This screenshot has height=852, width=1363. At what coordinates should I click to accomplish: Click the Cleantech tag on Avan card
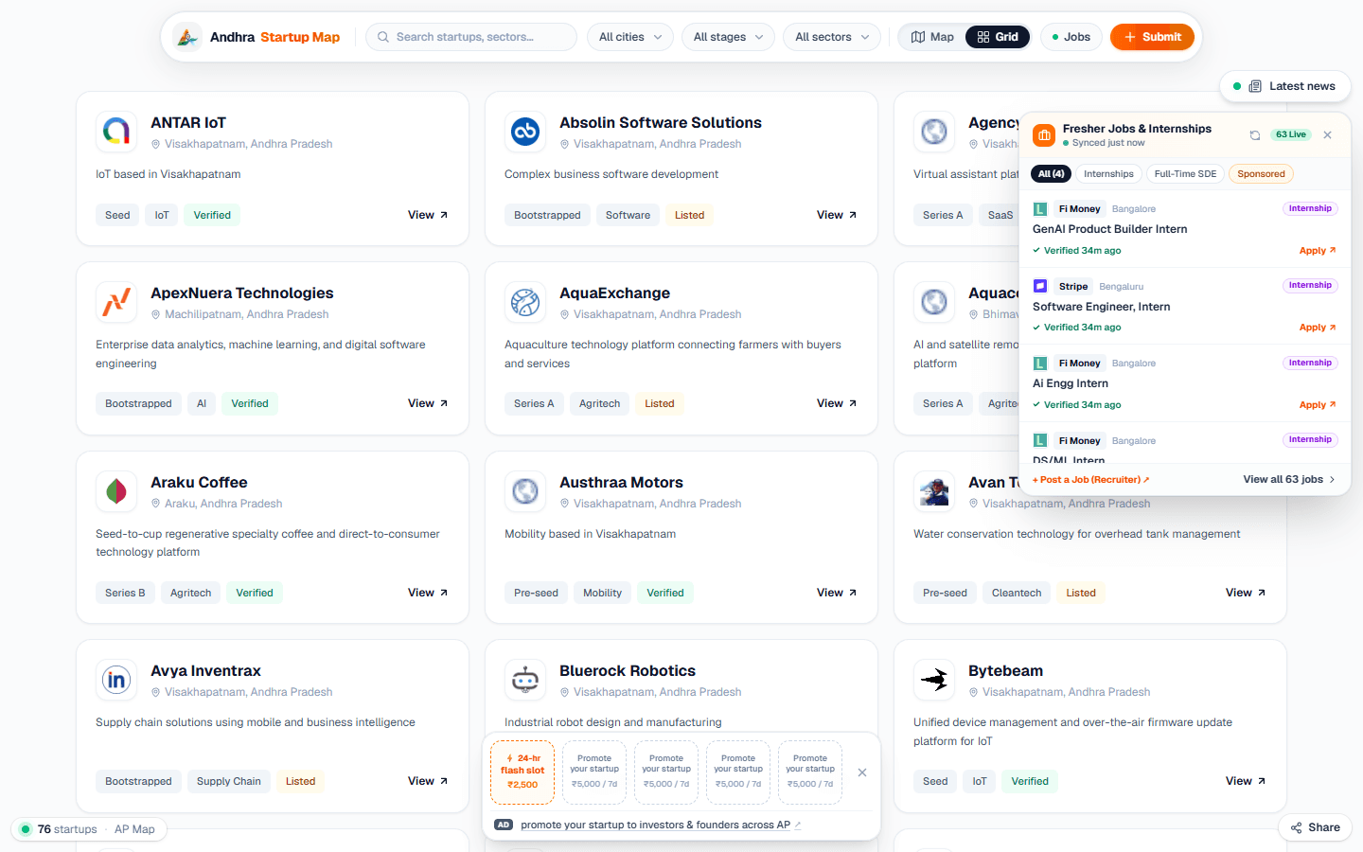[x=1017, y=593]
